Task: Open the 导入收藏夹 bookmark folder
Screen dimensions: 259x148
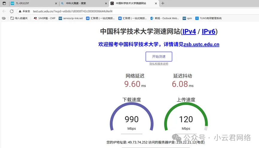Action: pos(19,18)
